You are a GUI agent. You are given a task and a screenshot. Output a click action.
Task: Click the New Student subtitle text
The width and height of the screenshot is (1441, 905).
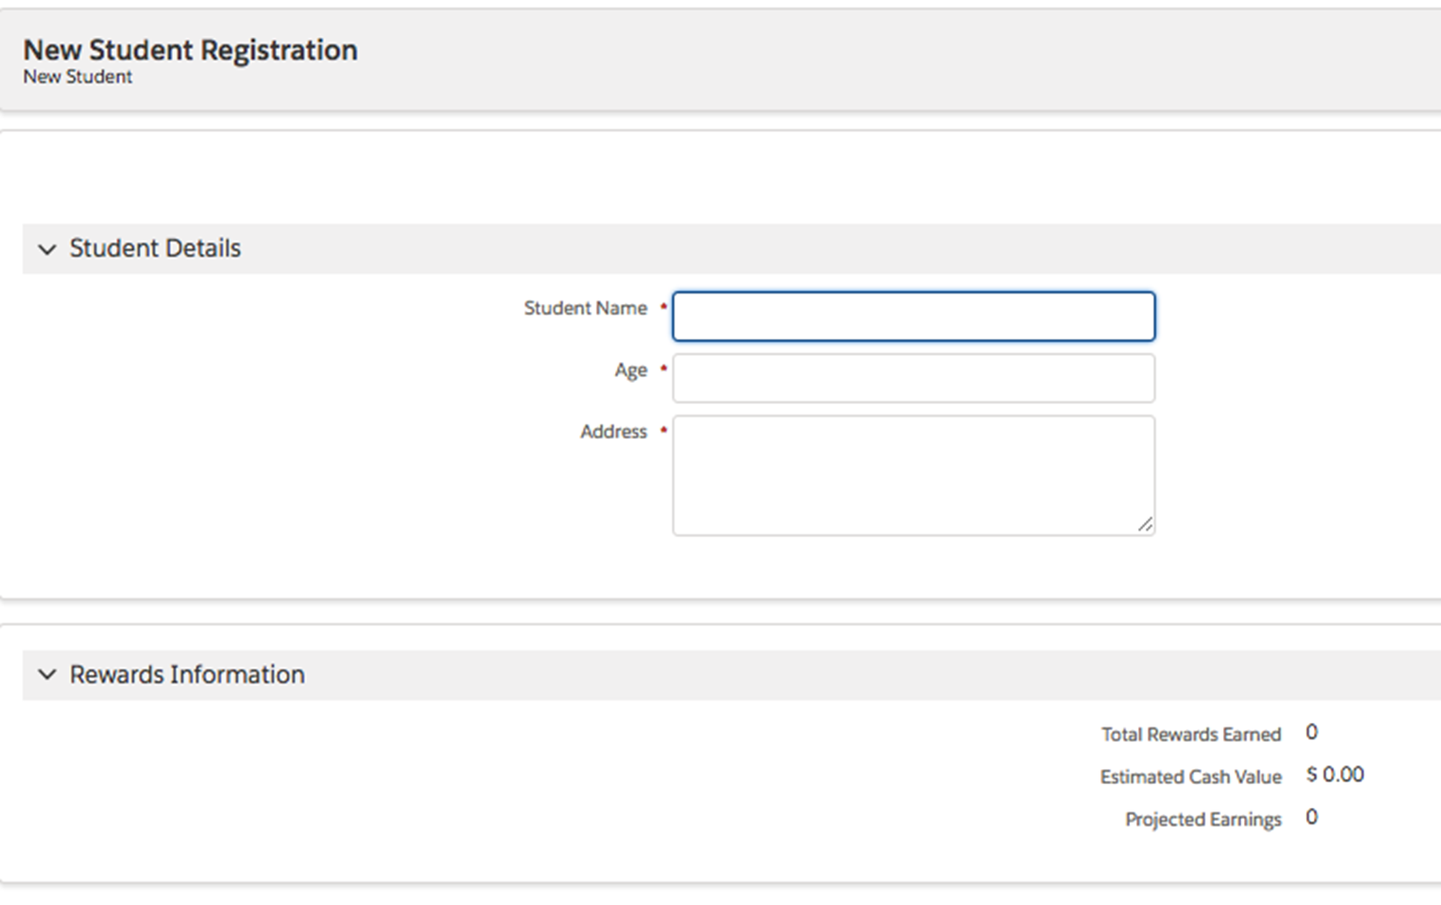pos(78,77)
